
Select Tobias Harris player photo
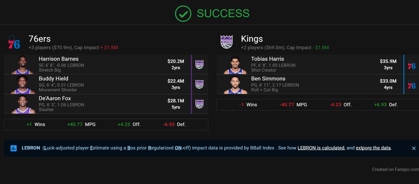click(236, 65)
